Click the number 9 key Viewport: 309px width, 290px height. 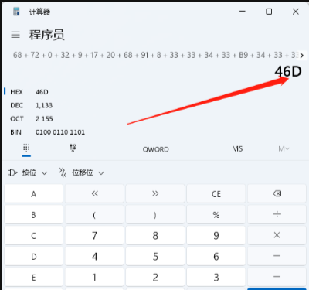216,235
